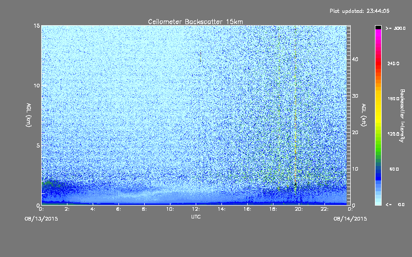Click the 'AGL (kft)' right axis label

point(364,115)
